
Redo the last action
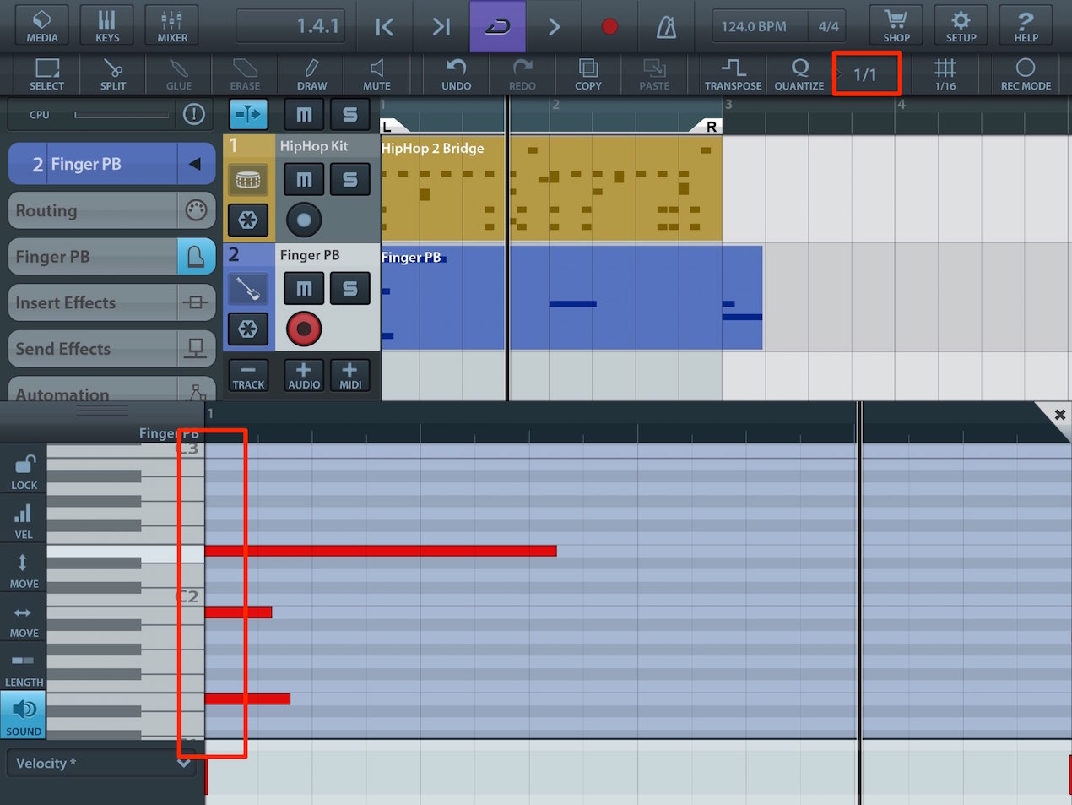click(522, 74)
